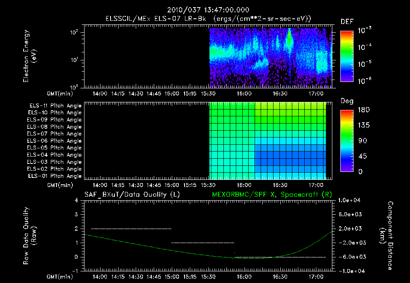Select the ELS-03 Pitch Angle row label

pos(54,162)
